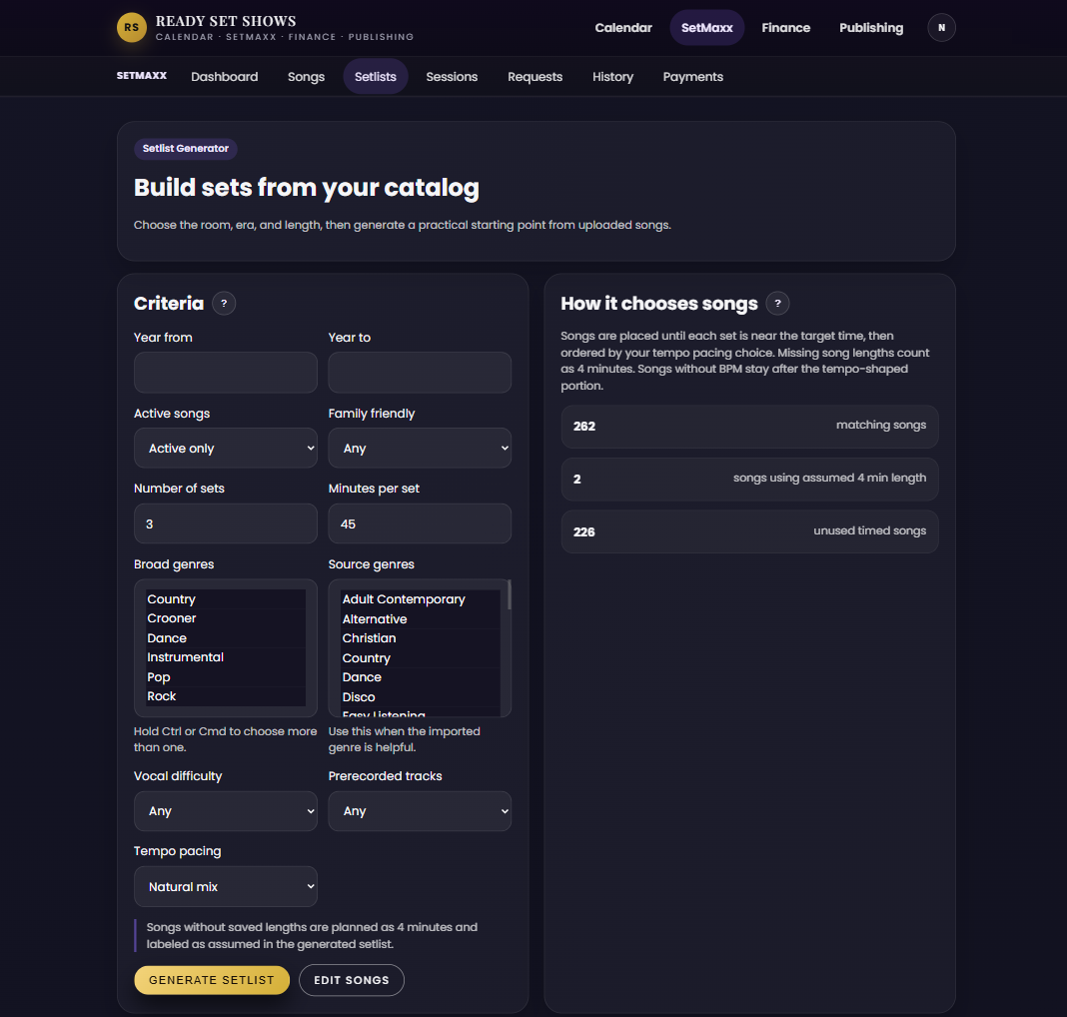The width and height of the screenshot is (1067, 1017).
Task: Open the Criteria help question mark
Action: [224, 304]
